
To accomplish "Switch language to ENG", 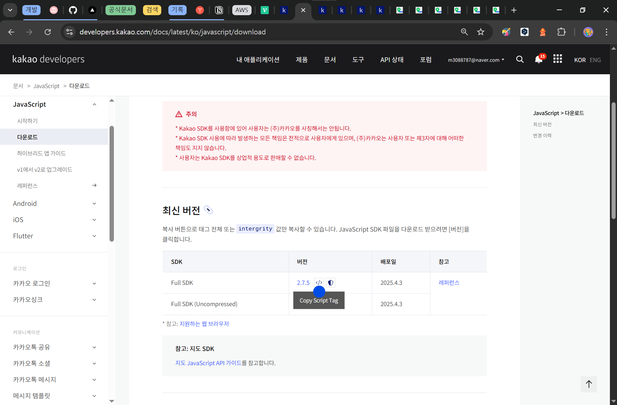I will point(595,60).
